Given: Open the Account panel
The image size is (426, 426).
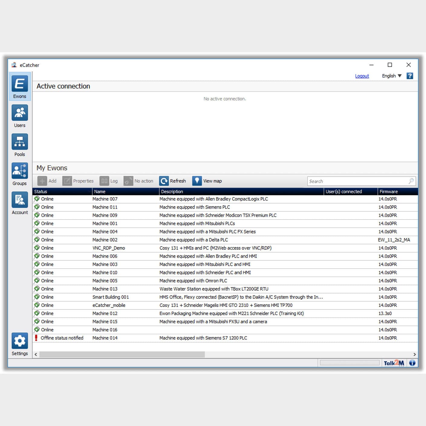Looking at the screenshot, I should tap(19, 203).
